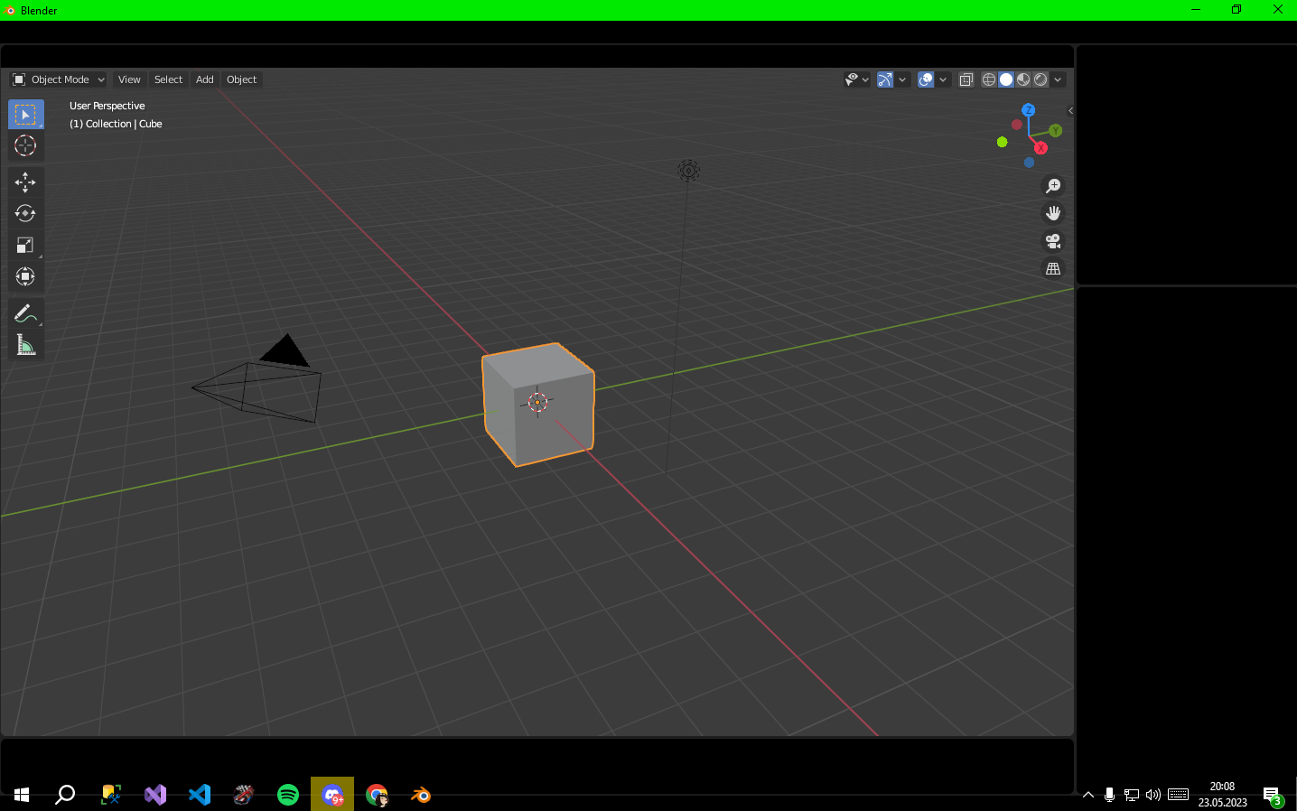Screen dimensions: 1297x811
Task: Click the microphone icon in the system tray
Action: pos(1110,795)
